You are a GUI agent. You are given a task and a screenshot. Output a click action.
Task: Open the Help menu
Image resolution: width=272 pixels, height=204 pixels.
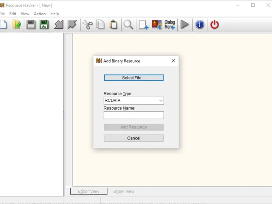click(55, 14)
